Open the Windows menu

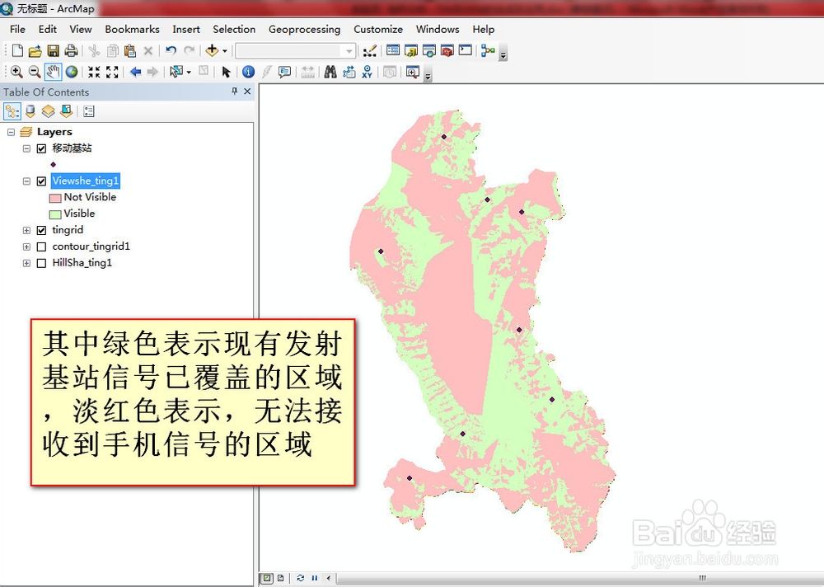438,30
